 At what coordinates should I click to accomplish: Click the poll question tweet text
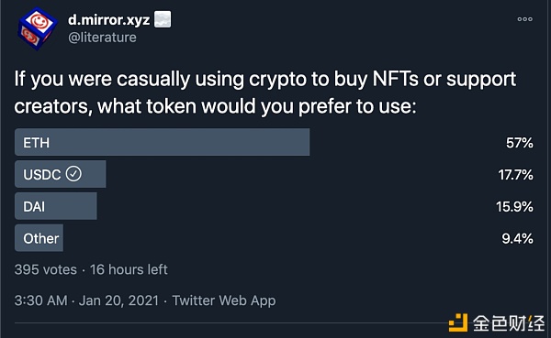(265, 93)
